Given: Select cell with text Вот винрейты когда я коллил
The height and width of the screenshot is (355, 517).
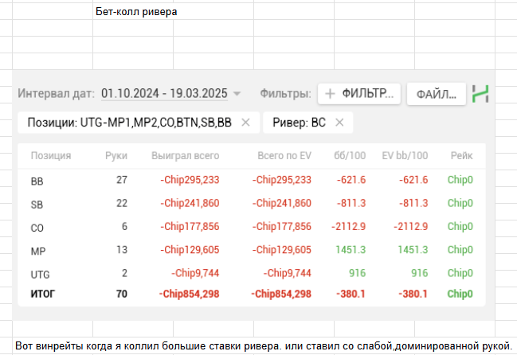Looking at the screenshot, I should click(x=264, y=346).
